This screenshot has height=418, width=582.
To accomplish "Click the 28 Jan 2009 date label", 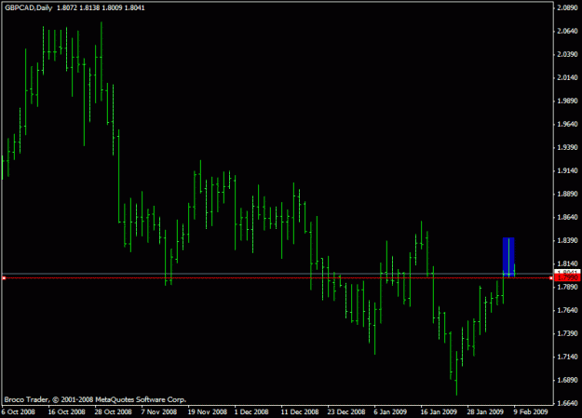I will (x=485, y=411).
